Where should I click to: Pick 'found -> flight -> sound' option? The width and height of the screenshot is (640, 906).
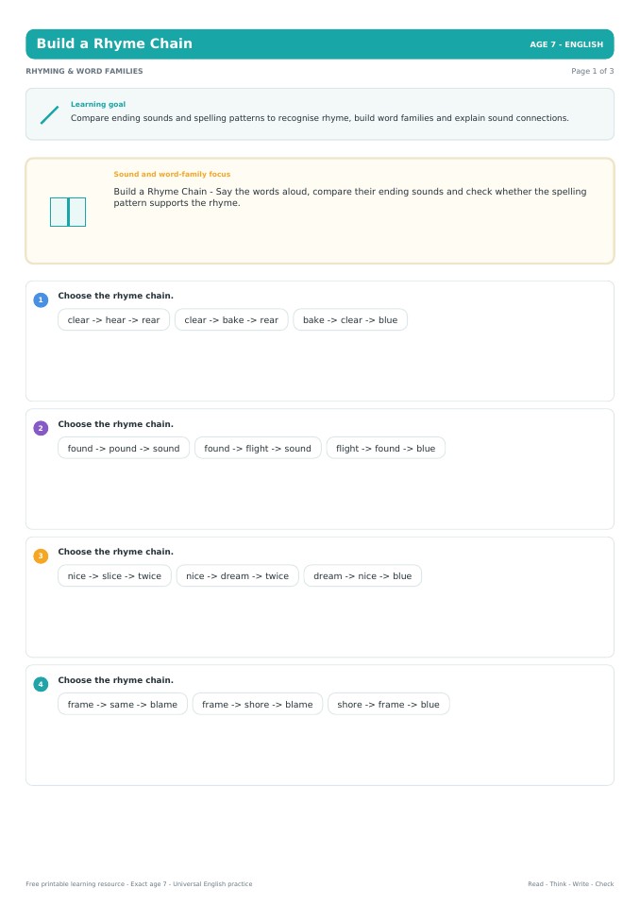click(258, 448)
